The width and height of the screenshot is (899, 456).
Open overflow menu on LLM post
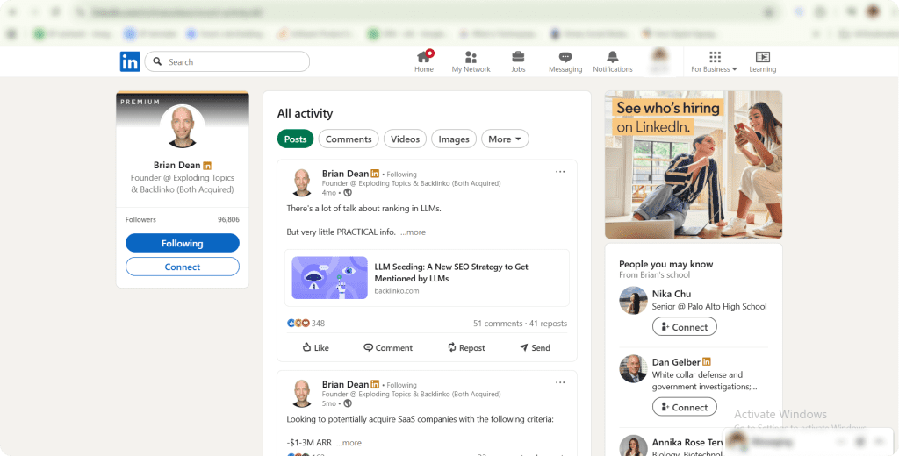click(560, 172)
